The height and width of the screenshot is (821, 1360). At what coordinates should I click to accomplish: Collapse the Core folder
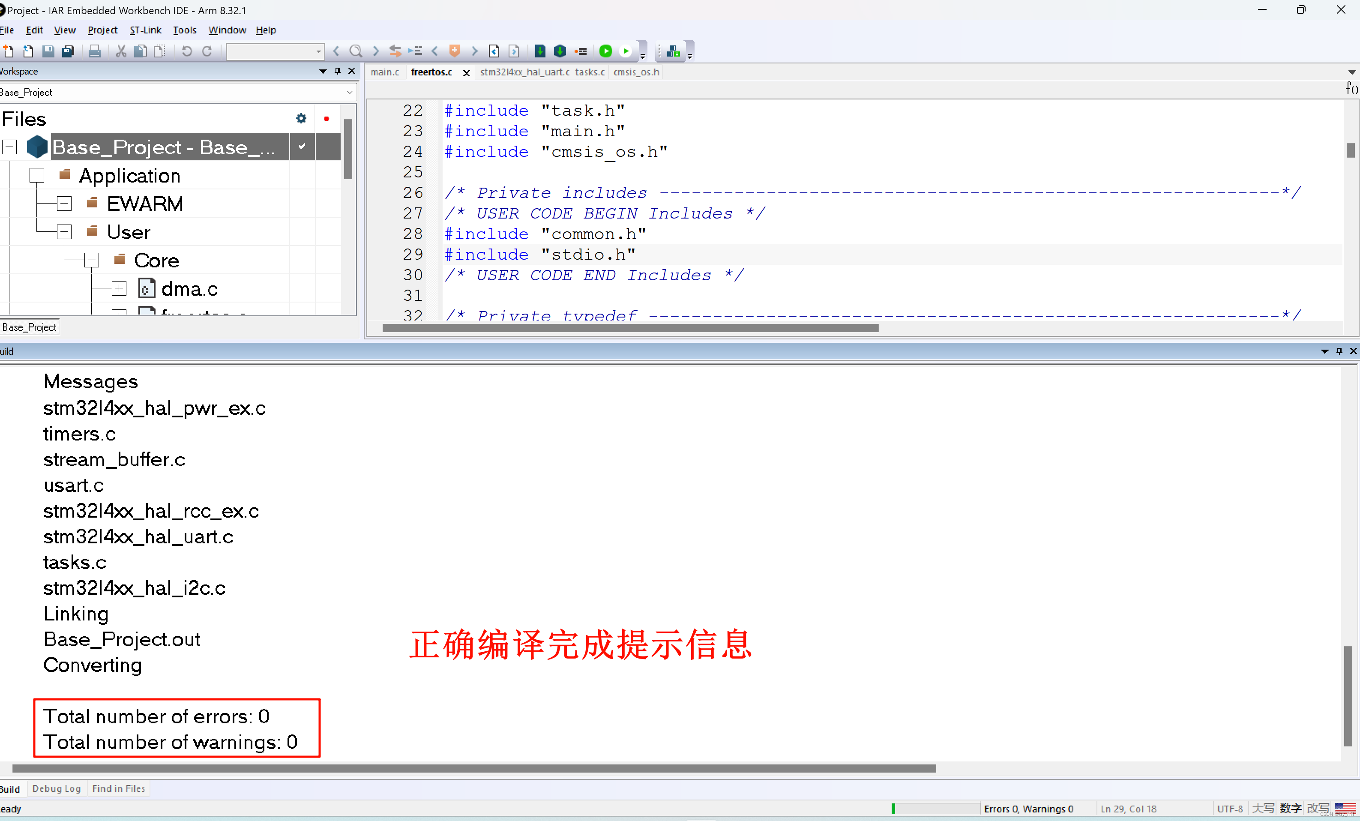92,260
